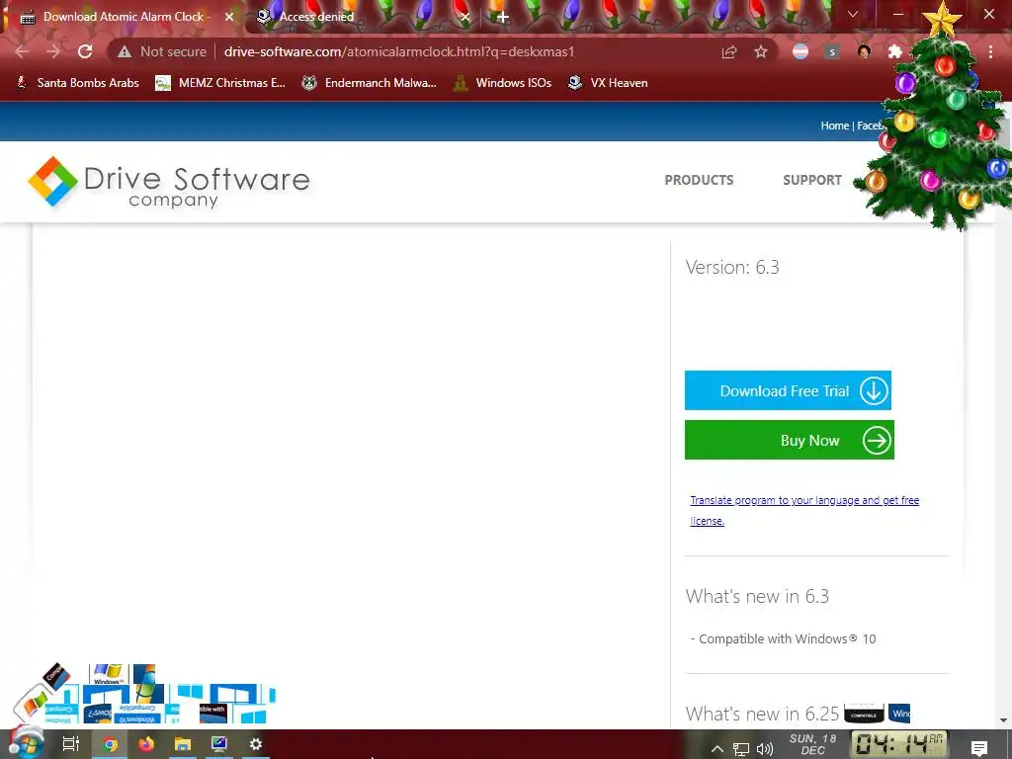Click the Version: 6.3 text
This screenshot has height=759, width=1012.
coord(732,267)
